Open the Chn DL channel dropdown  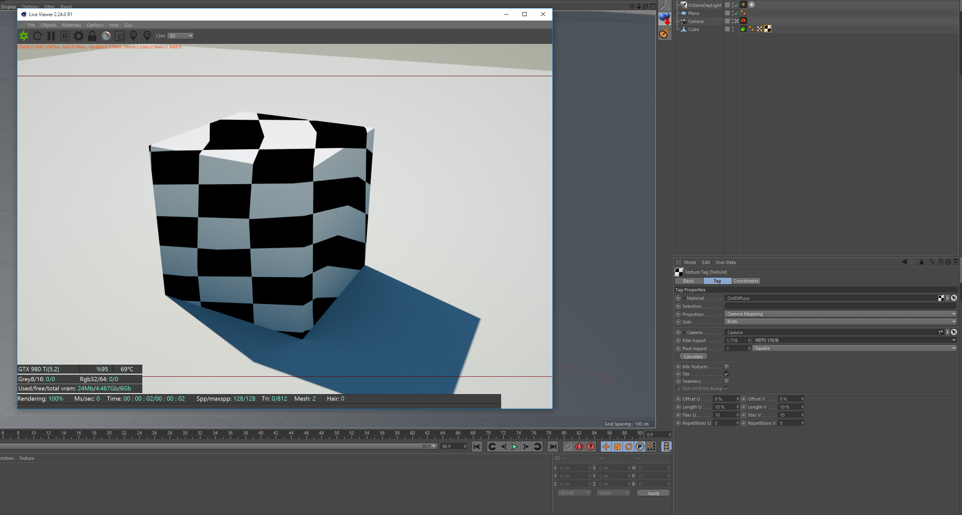(181, 36)
